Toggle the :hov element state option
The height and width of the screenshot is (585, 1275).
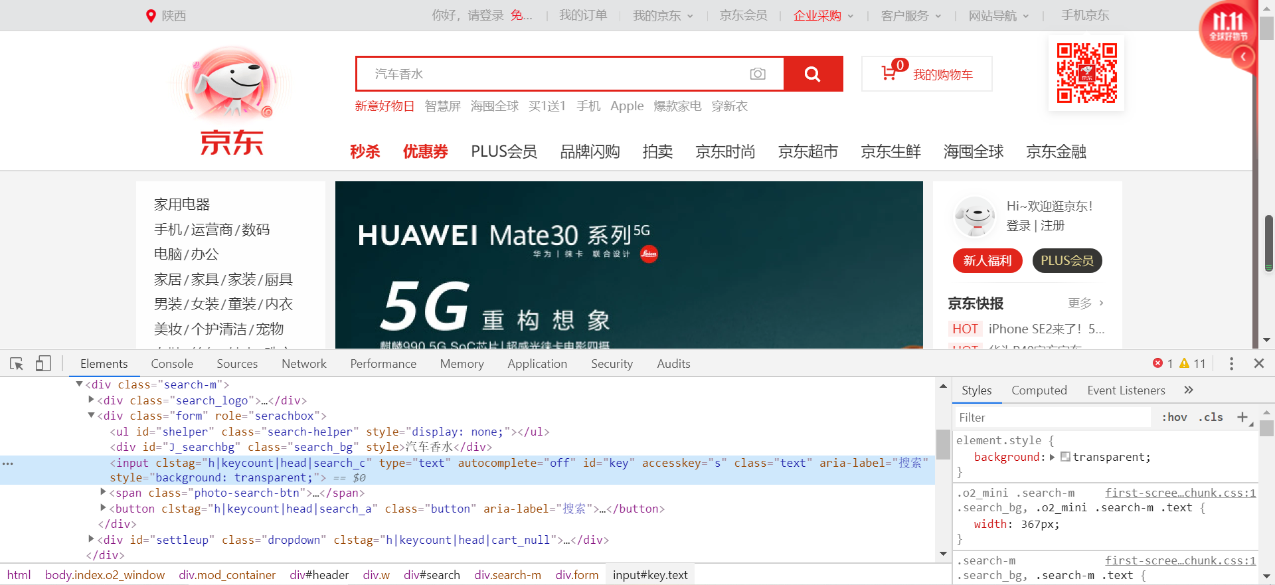[x=1174, y=417]
